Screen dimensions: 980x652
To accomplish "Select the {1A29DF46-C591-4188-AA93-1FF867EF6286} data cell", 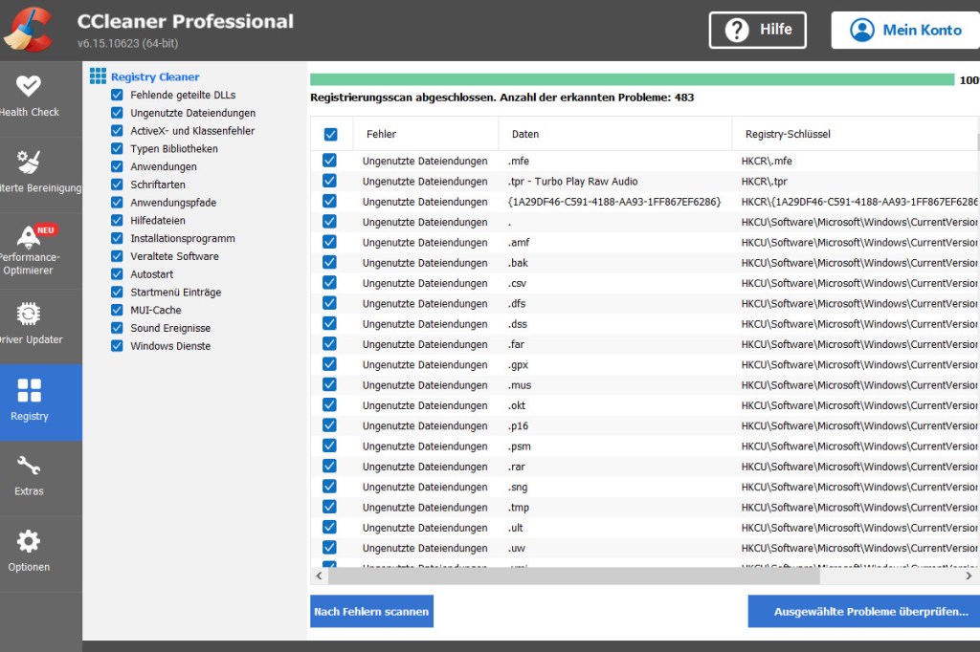I will (614, 202).
